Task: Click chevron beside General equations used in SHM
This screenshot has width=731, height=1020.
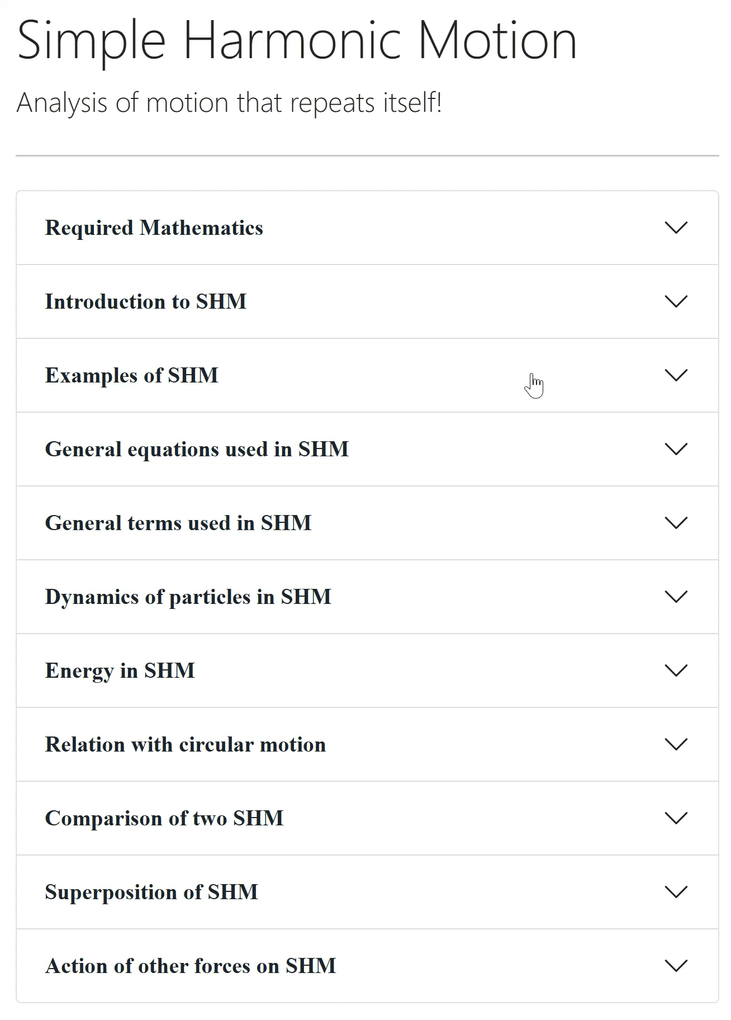Action: [676, 449]
